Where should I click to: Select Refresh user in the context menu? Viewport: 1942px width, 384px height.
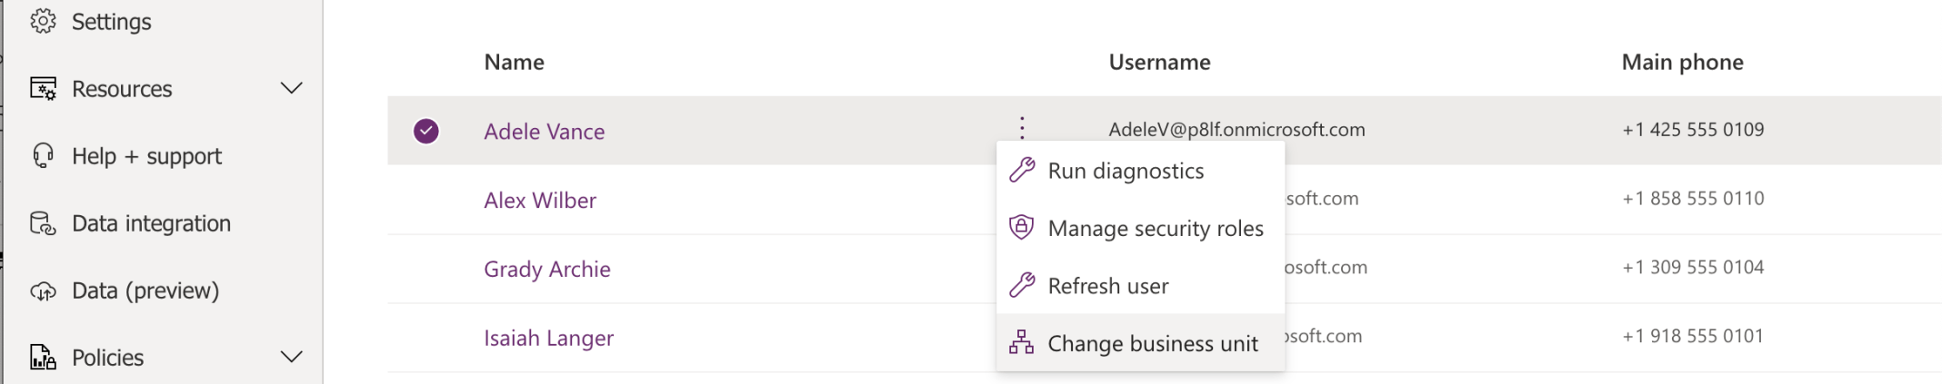[1108, 286]
